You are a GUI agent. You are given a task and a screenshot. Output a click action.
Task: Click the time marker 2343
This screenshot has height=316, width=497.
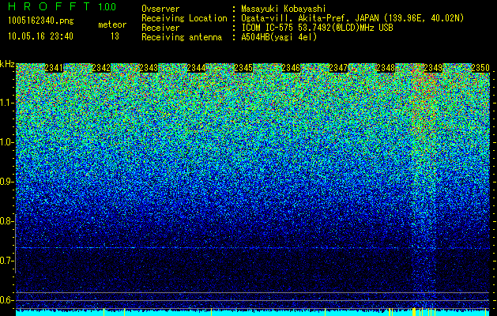click(149, 68)
